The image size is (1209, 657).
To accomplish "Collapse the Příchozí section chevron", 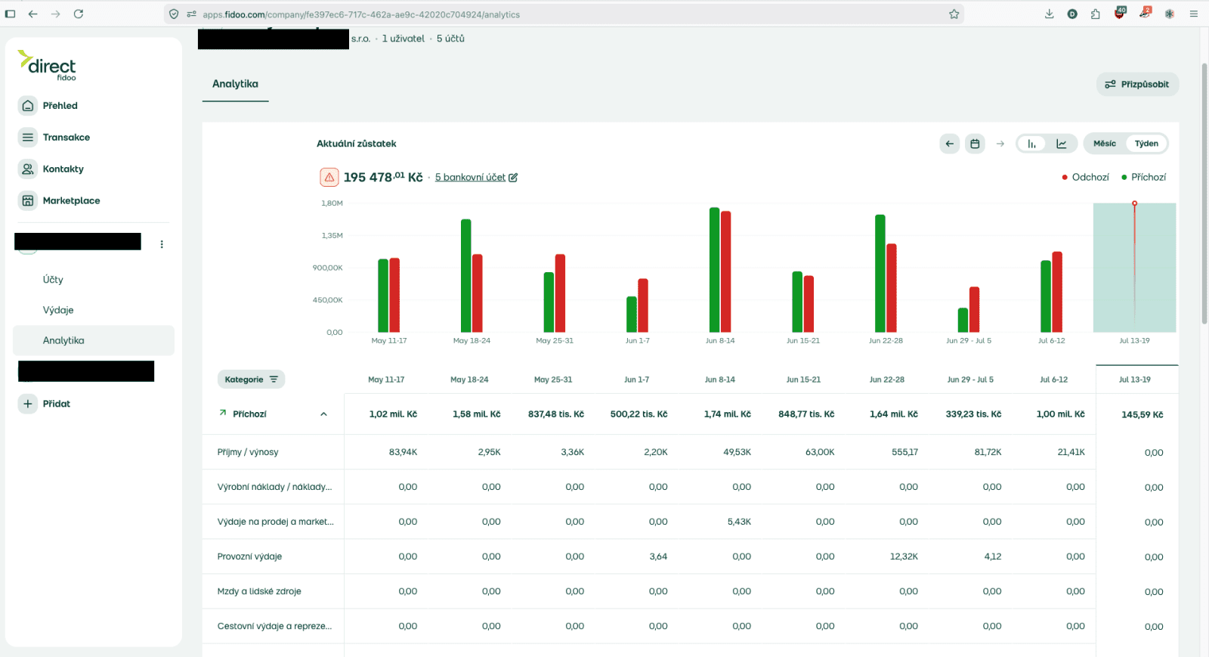I will pos(323,414).
